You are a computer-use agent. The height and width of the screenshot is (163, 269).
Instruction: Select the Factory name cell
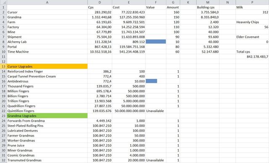[47, 27]
